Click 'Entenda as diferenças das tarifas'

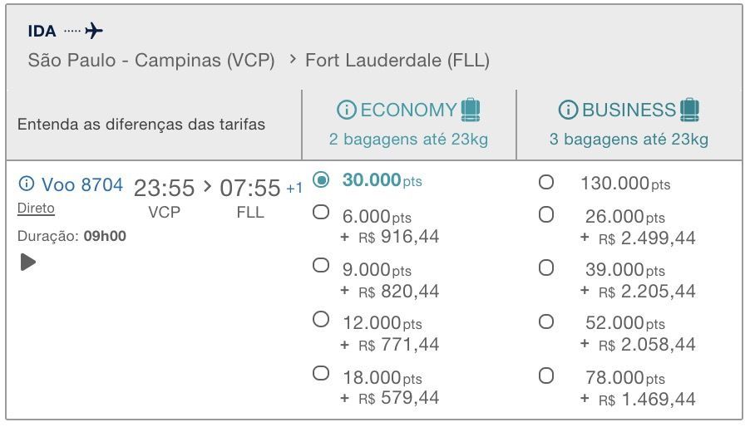coord(141,125)
